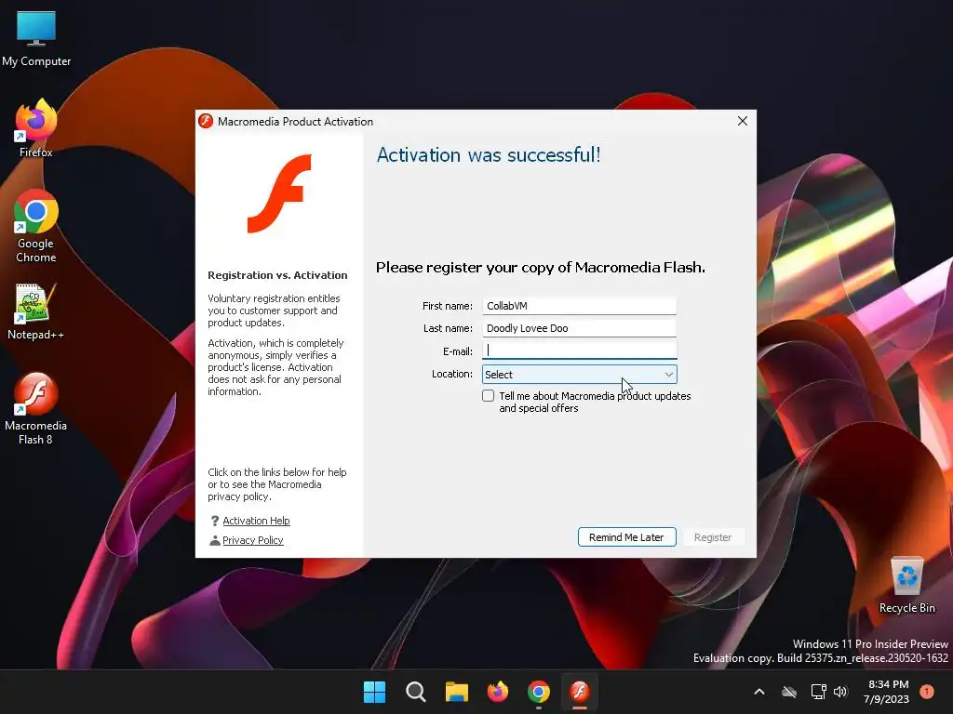Enable product updates and special offers checkbox
The height and width of the screenshot is (714, 953).
(x=488, y=396)
